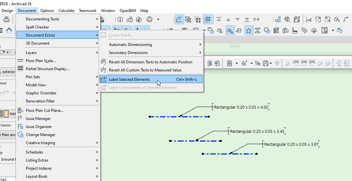Image resolution: width=352 pixels, height=181 pixels.
Task: Click the info (i) icon in toolbar
Action: (120, 19)
